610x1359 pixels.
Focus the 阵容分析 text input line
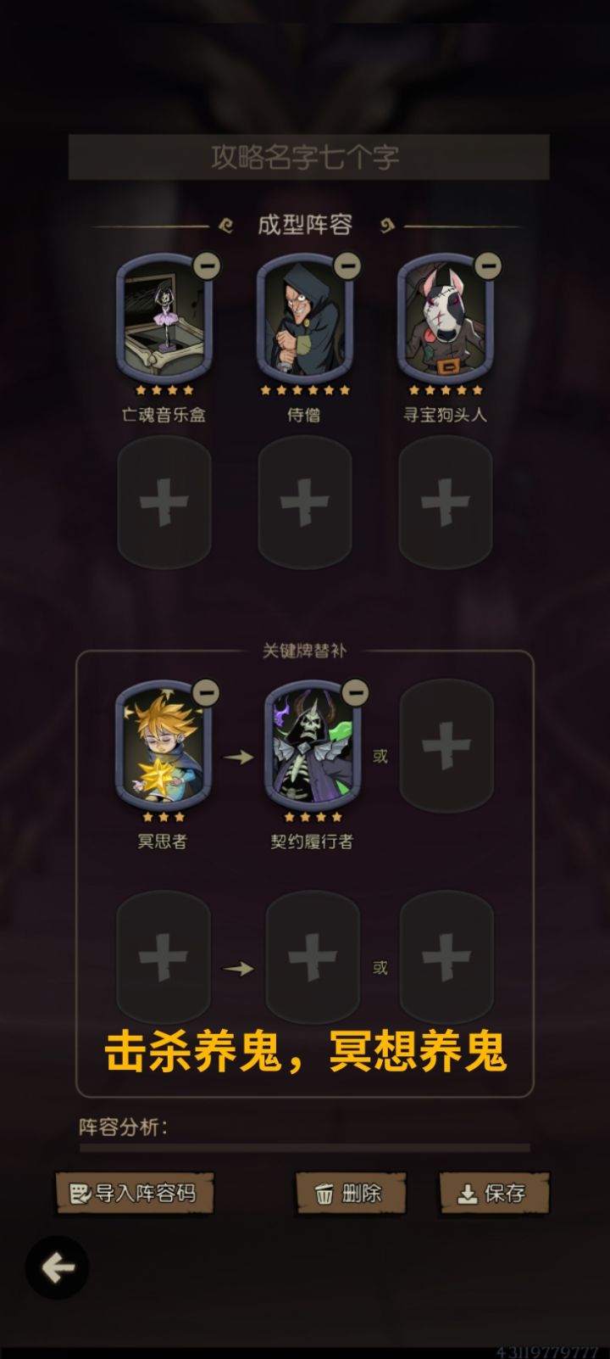[x=305, y=1146]
